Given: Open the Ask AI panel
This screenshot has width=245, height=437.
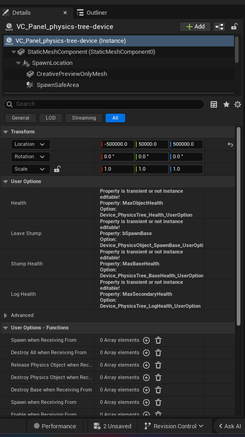Looking at the screenshot, I should [230, 426].
